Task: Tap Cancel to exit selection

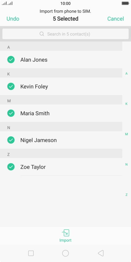Action: [116, 19]
